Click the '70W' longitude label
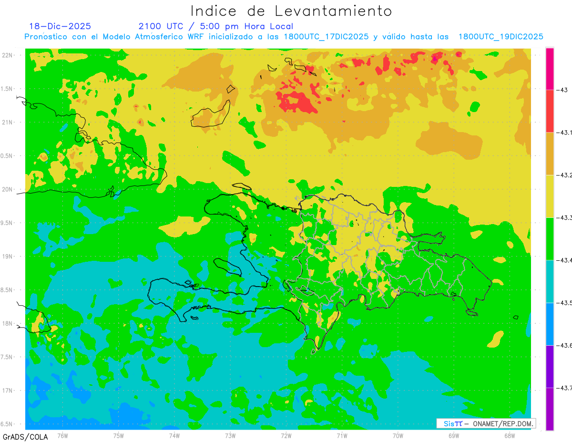Viewport: 572px width, 442px height. pos(398,435)
